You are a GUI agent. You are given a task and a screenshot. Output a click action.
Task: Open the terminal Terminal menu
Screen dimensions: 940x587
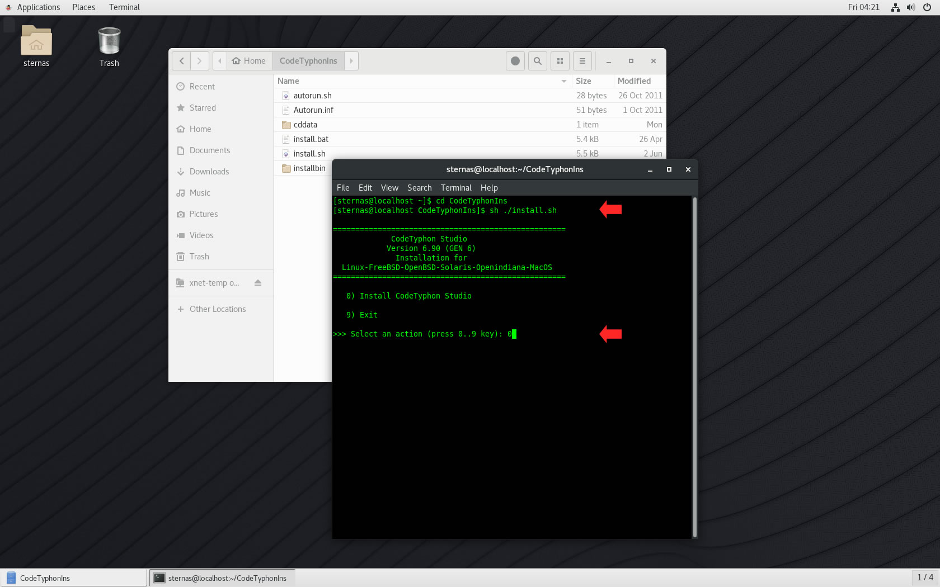[x=456, y=188]
